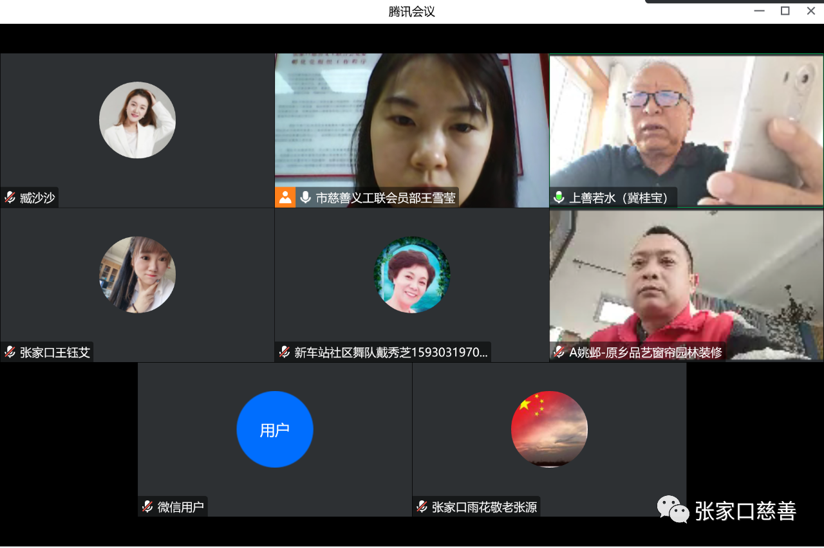This screenshot has height=548, width=824.
Task: Click the muted mic icon beside 张家口雨花敬老张源
Action: pos(422,507)
